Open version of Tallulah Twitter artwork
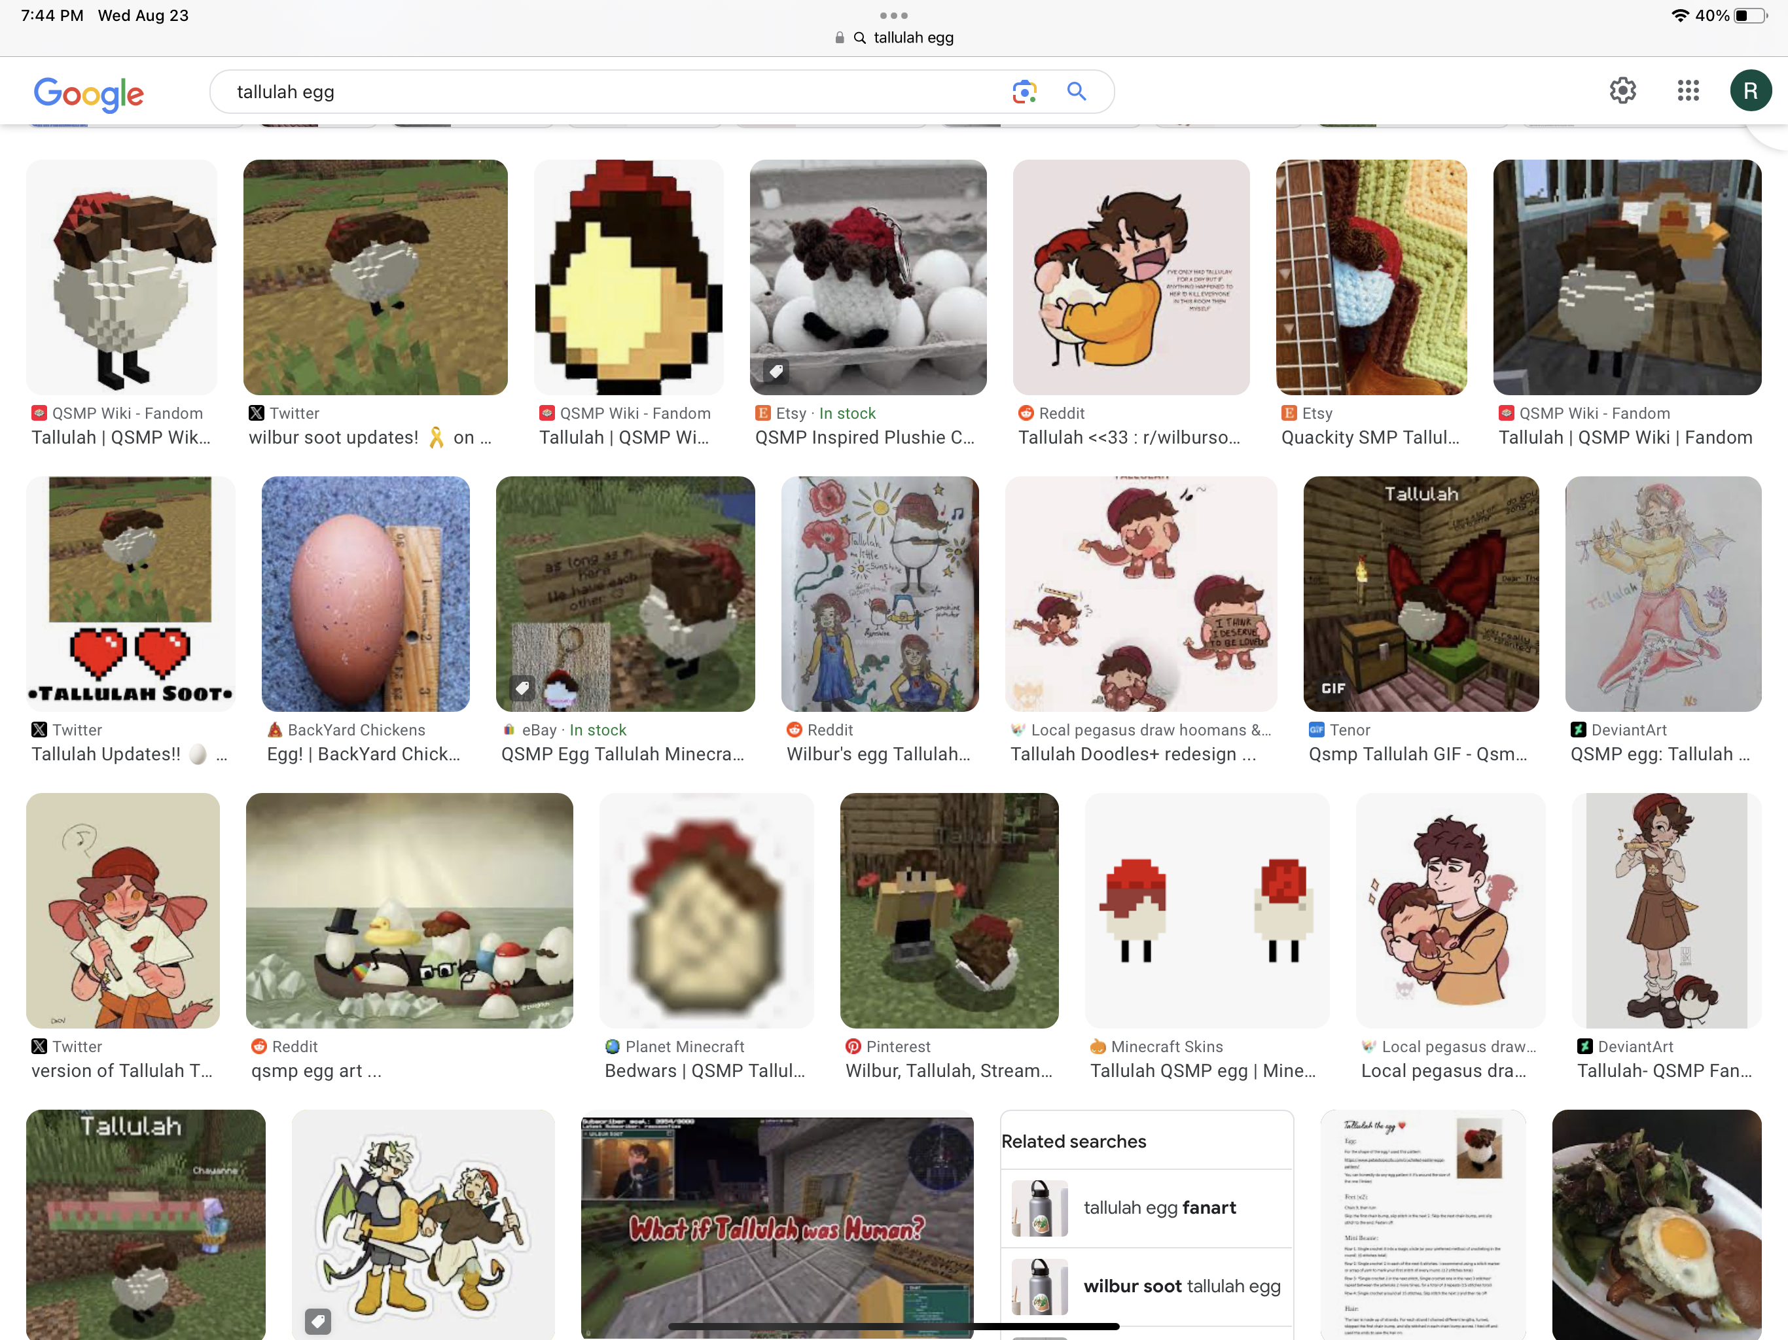The width and height of the screenshot is (1788, 1340). point(123,911)
